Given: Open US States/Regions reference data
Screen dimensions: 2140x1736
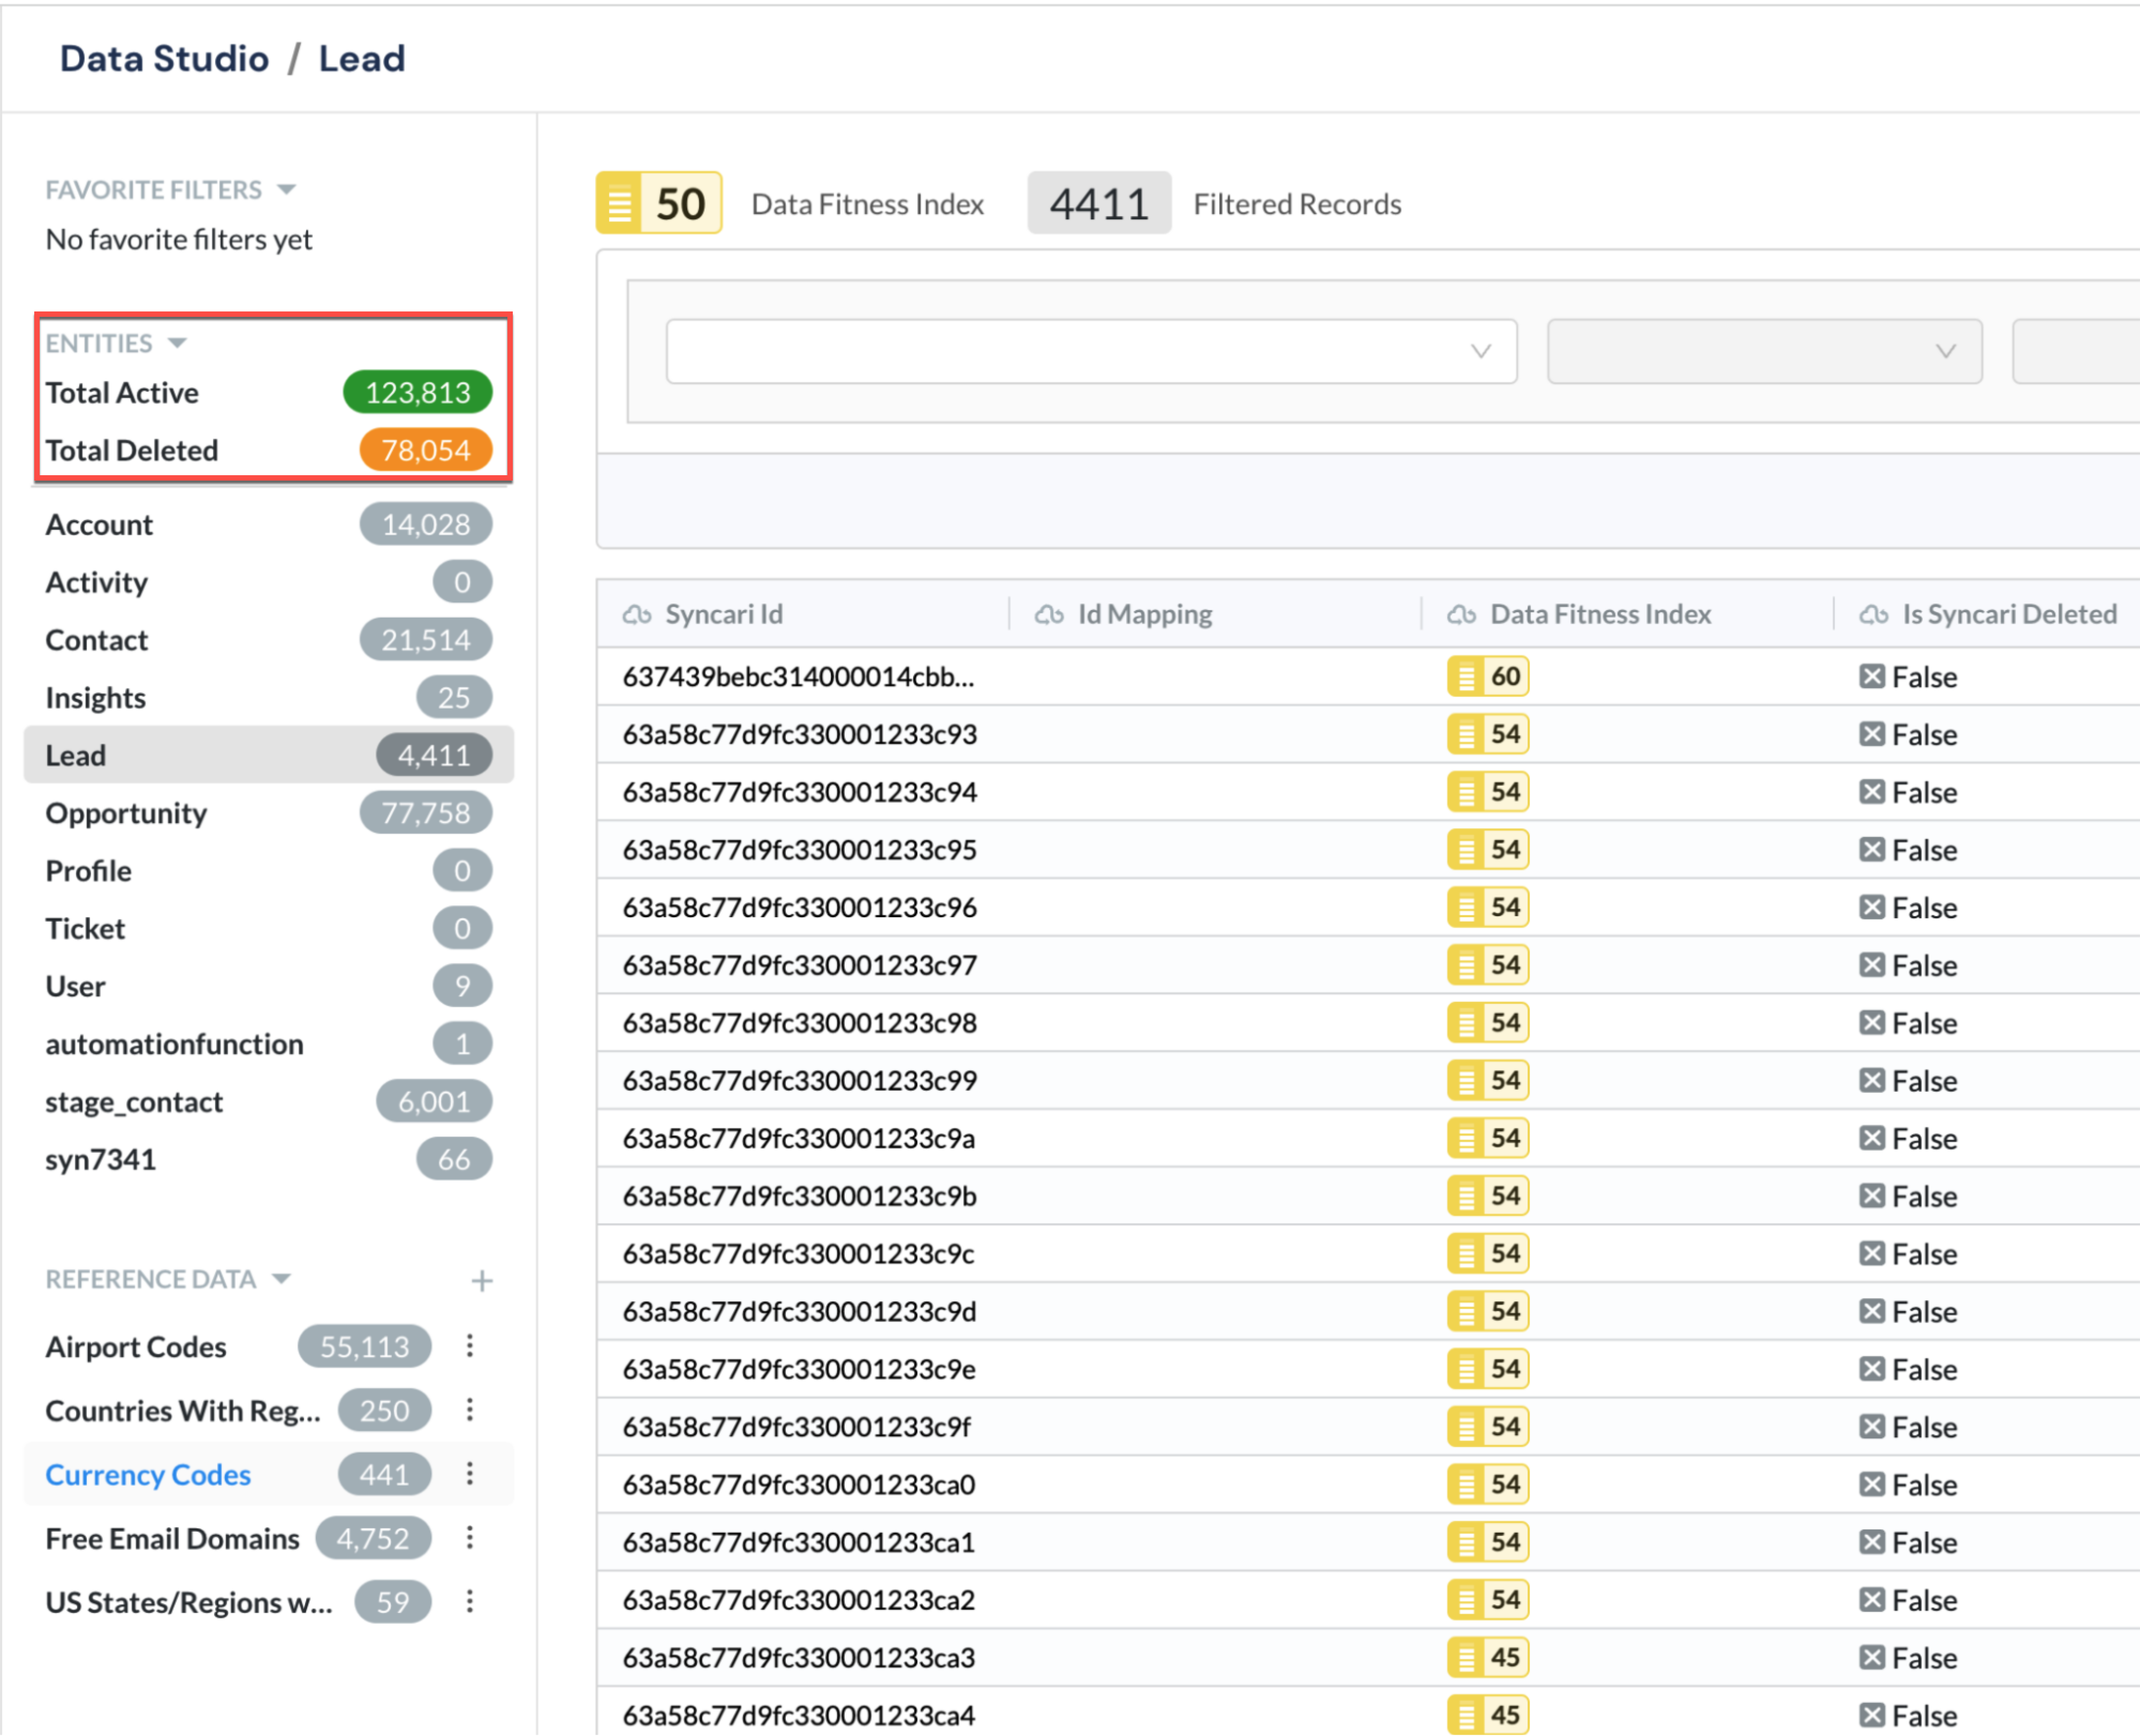Looking at the screenshot, I should pos(189,1603).
